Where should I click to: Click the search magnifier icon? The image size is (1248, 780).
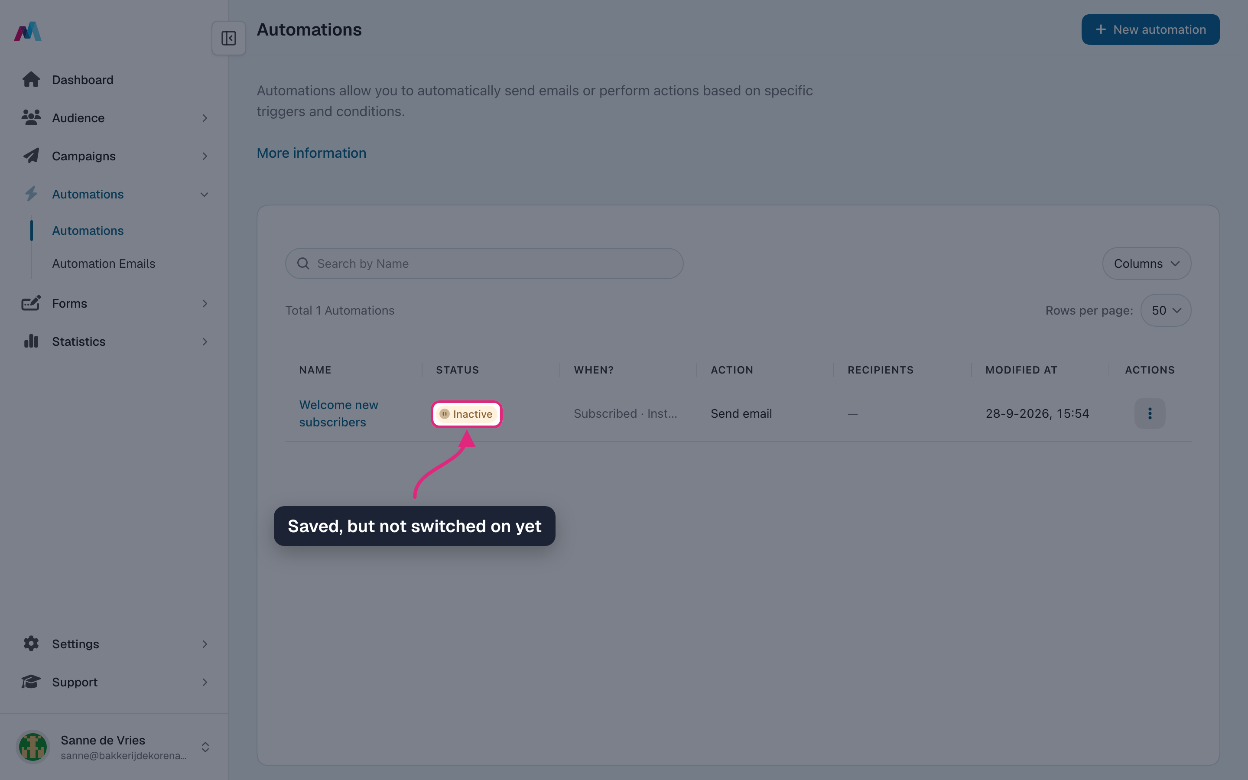click(x=303, y=263)
